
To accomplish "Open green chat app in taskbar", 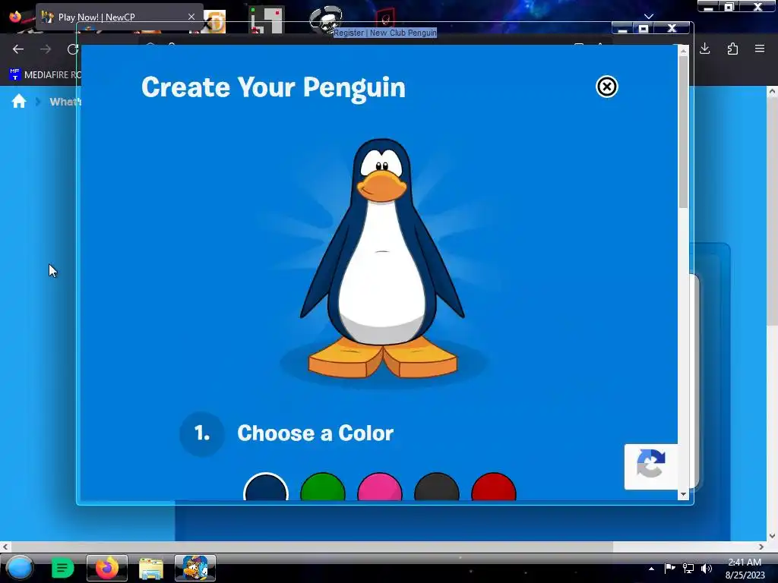I will pos(62,568).
